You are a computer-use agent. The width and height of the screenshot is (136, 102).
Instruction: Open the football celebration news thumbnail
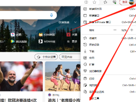click(21, 76)
